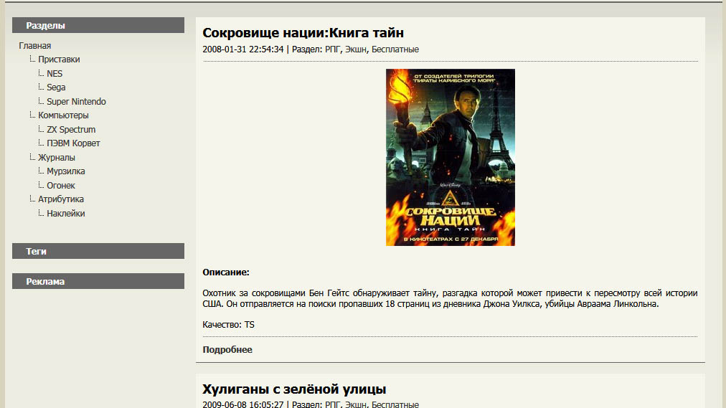Click the Теги panel header

click(x=98, y=251)
